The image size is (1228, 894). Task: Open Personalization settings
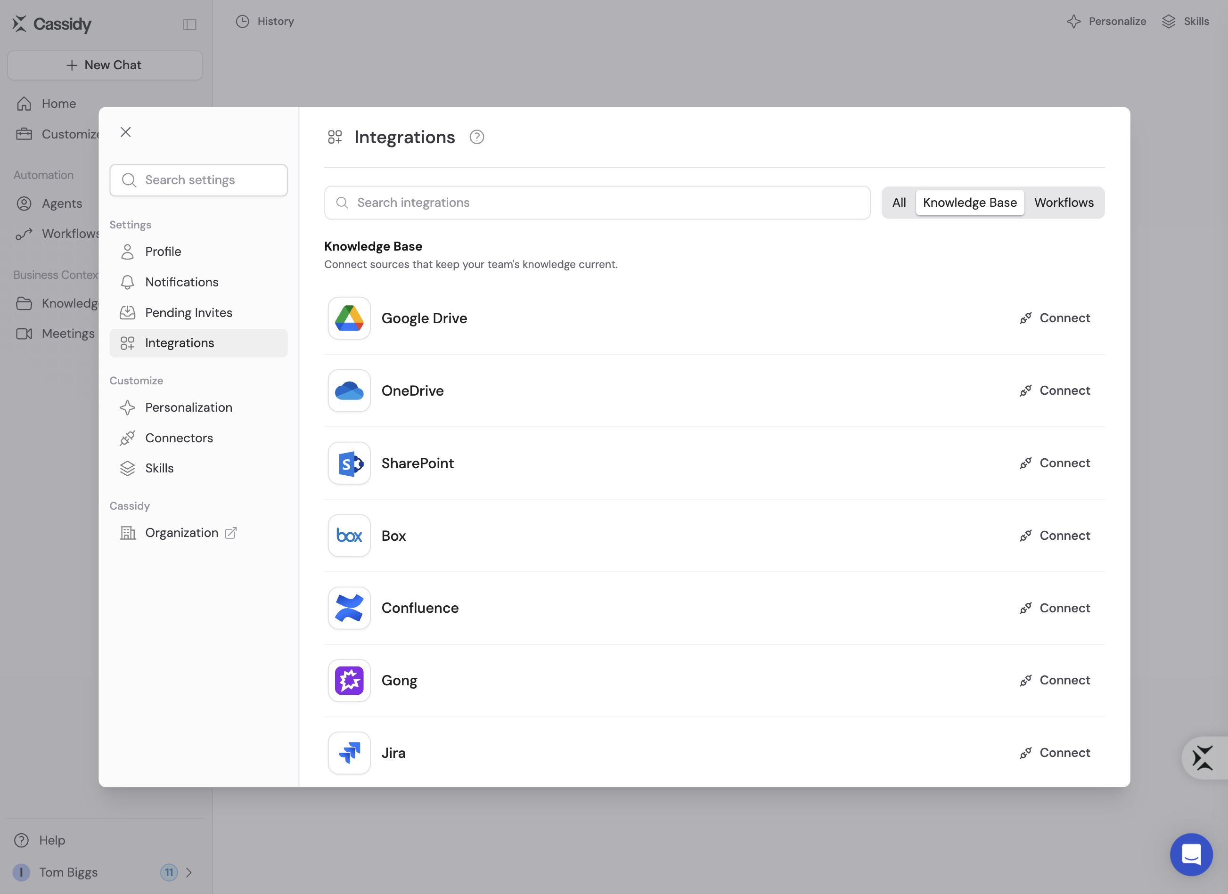[x=198, y=407]
